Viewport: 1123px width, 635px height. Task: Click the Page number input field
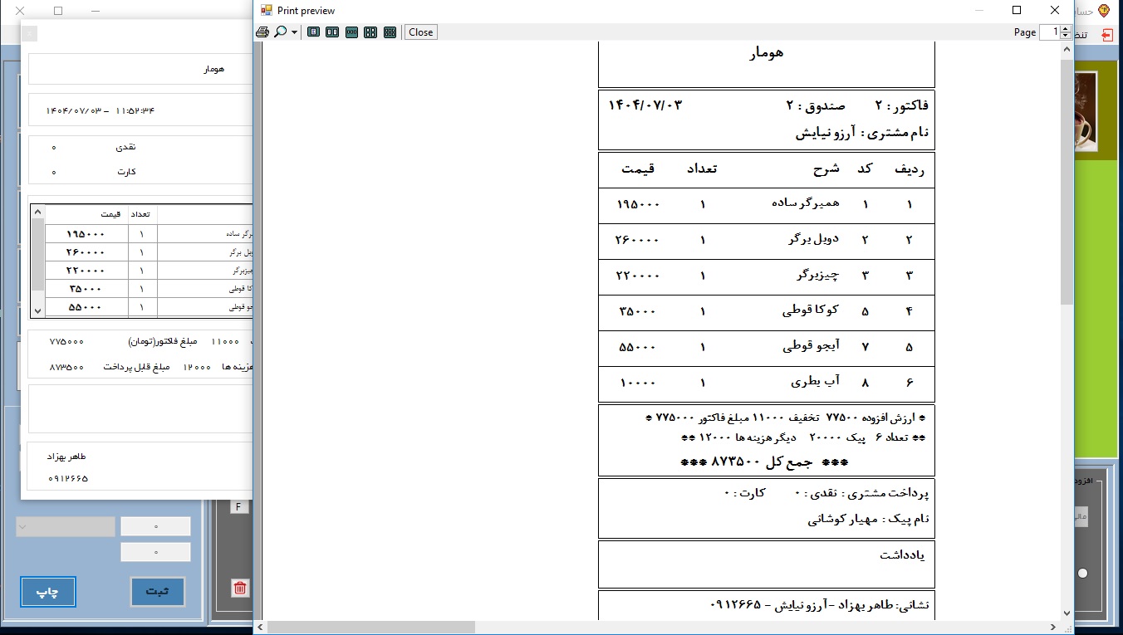1051,32
